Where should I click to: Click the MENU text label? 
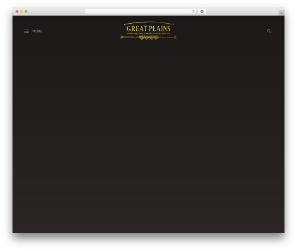[x=37, y=31]
